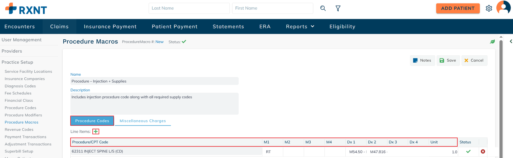Image resolution: width=513 pixels, height=158 pixels.
Task: Click the Last Name search field
Action: (x=189, y=8)
